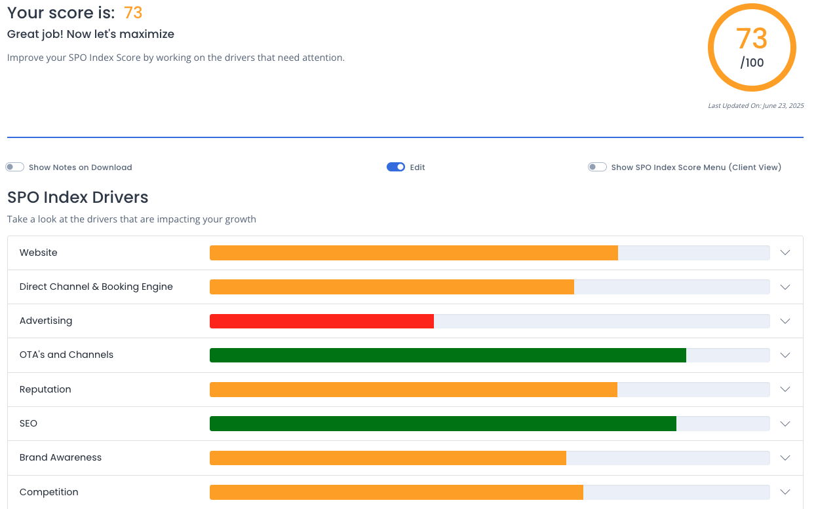Open OTA's and Channels chevron arrow

pos(785,355)
